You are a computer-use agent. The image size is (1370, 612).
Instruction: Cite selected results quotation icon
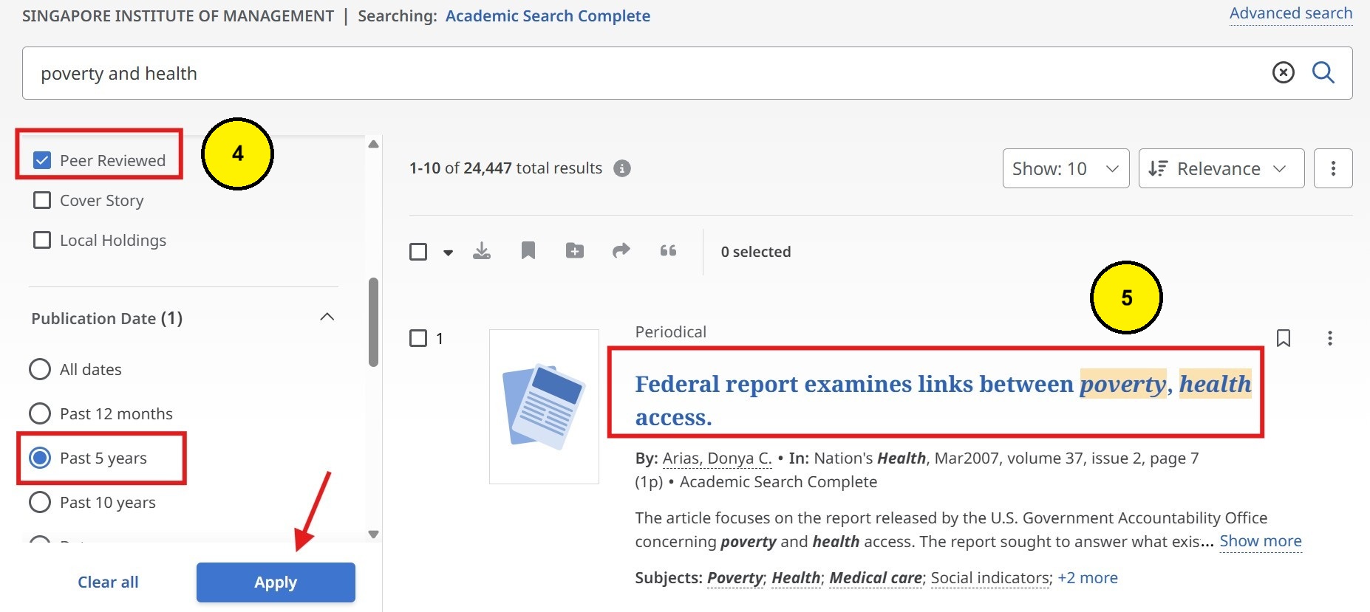[668, 251]
